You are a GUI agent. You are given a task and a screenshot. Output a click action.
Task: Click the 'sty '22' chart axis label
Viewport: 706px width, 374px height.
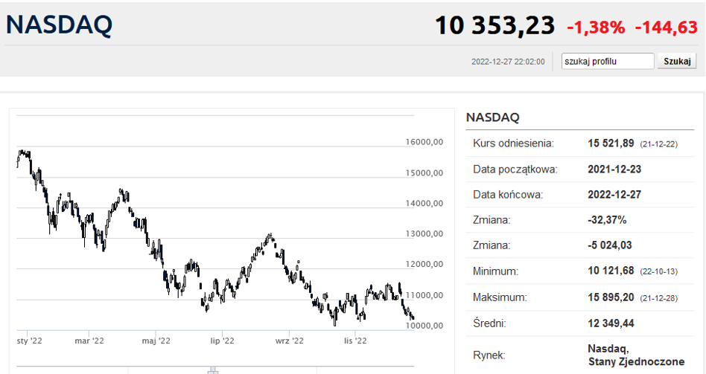(29, 341)
